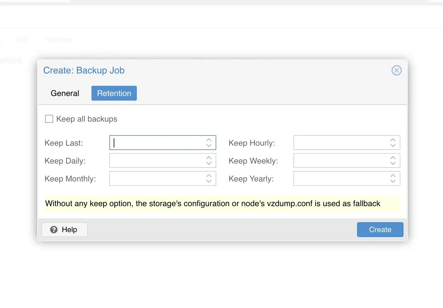Click the Help question mark icon
The image size is (443, 308).
pyautogui.click(x=54, y=230)
